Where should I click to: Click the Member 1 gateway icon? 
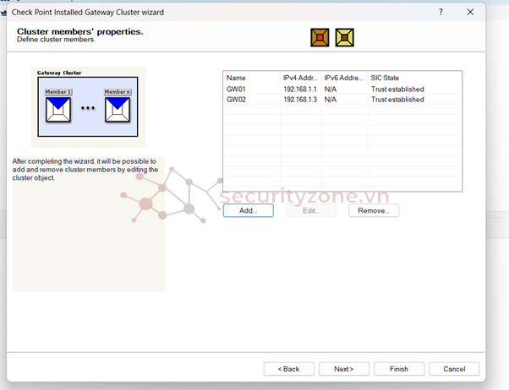click(x=58, y=110)
